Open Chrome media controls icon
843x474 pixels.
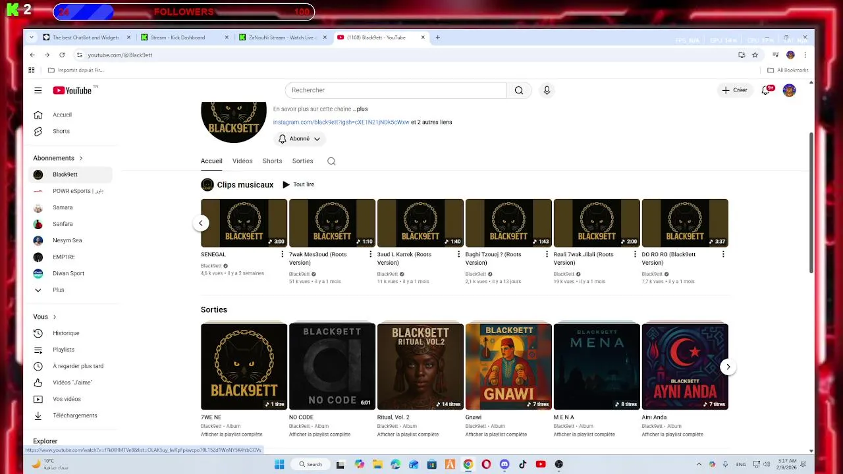[x=776, y=55]
